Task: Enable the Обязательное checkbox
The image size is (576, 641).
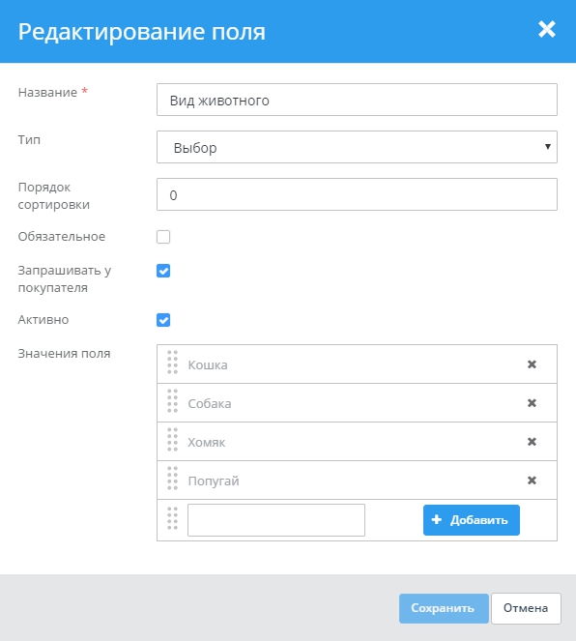Action: click(x=163, y=237)
